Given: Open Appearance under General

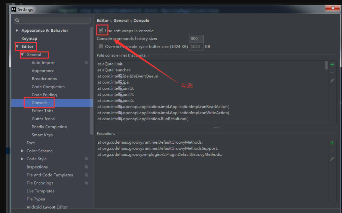Looking at the screenshot, I should [x=43, y=71].
